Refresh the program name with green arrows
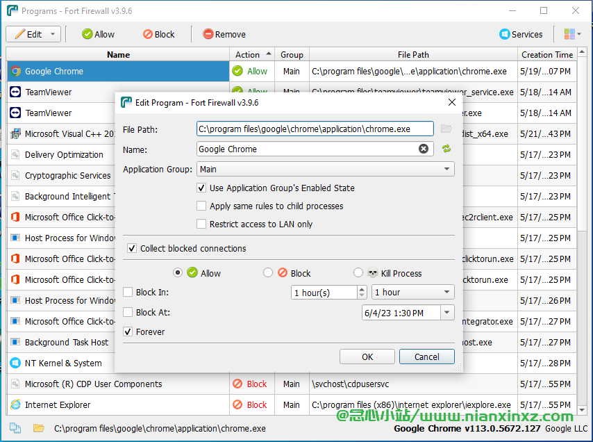Viewport: 593px width, 442px height. [x=446, y=149]
